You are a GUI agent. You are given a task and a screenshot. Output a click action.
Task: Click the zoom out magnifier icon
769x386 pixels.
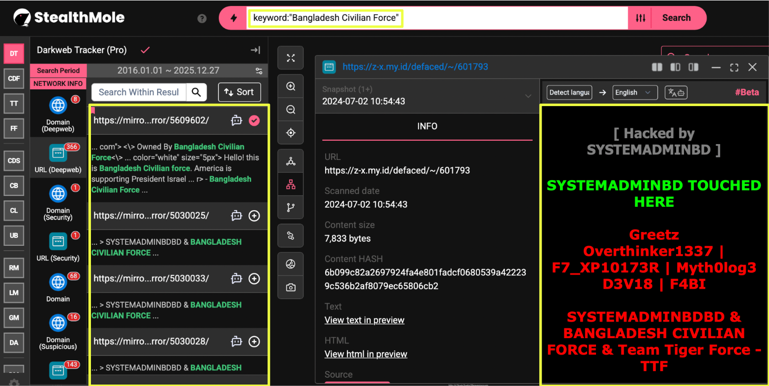(291, 110)
